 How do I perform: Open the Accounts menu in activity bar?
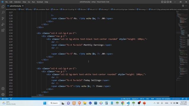(3, 89)
